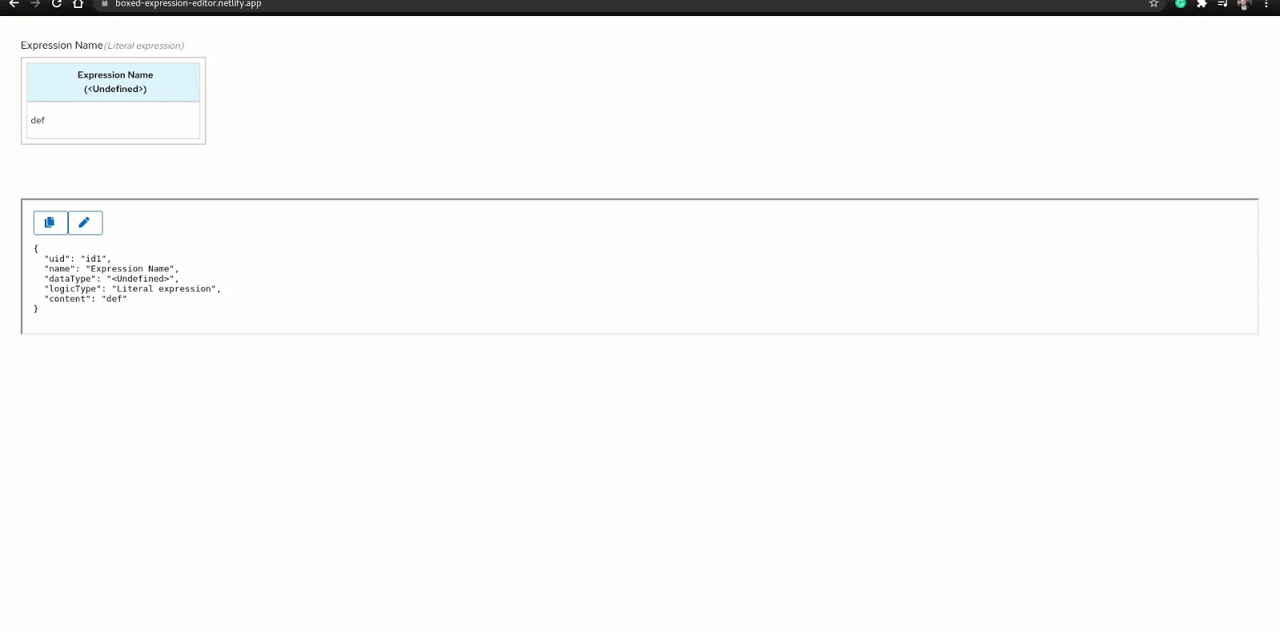Open the Extensions puzzle piece icon

coord(1202,4)
